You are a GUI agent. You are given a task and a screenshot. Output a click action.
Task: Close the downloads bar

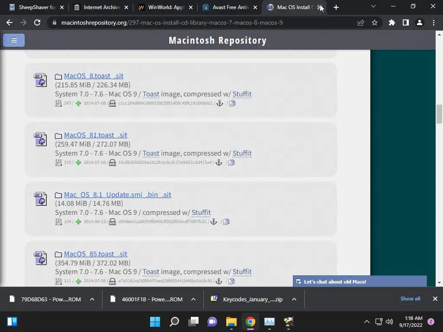435,299
